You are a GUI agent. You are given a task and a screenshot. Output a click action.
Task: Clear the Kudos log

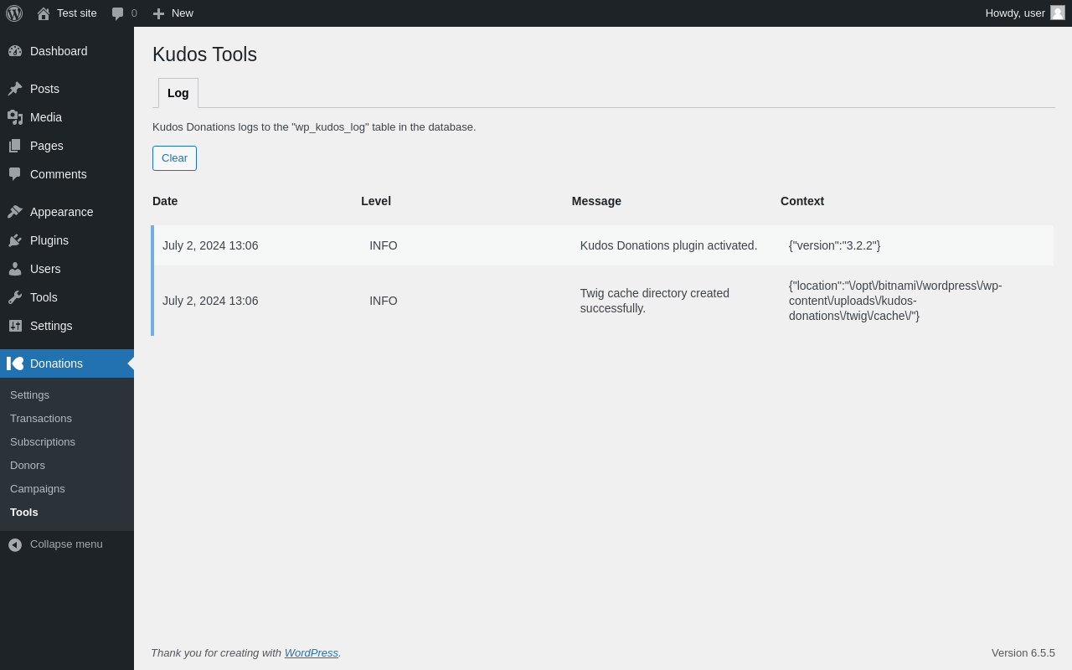click(174, 158)
